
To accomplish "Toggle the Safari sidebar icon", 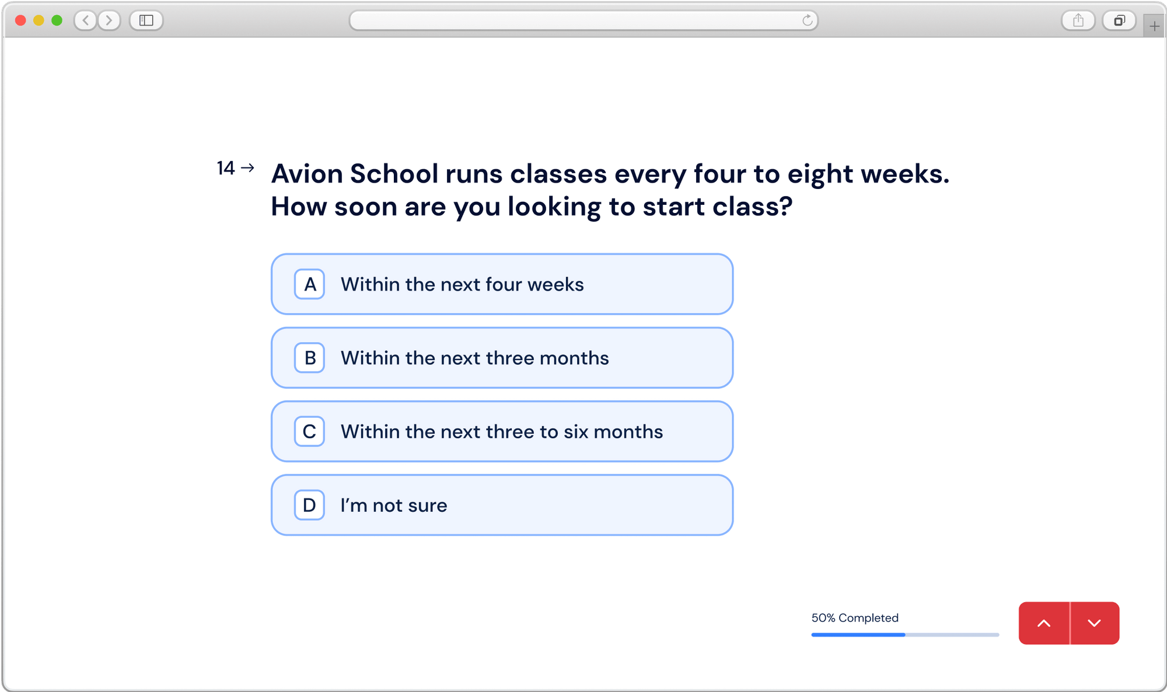I will (x=146, y=20).
